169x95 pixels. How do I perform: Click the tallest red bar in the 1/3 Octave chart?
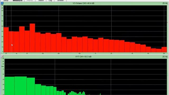click(x=32, y=38)
